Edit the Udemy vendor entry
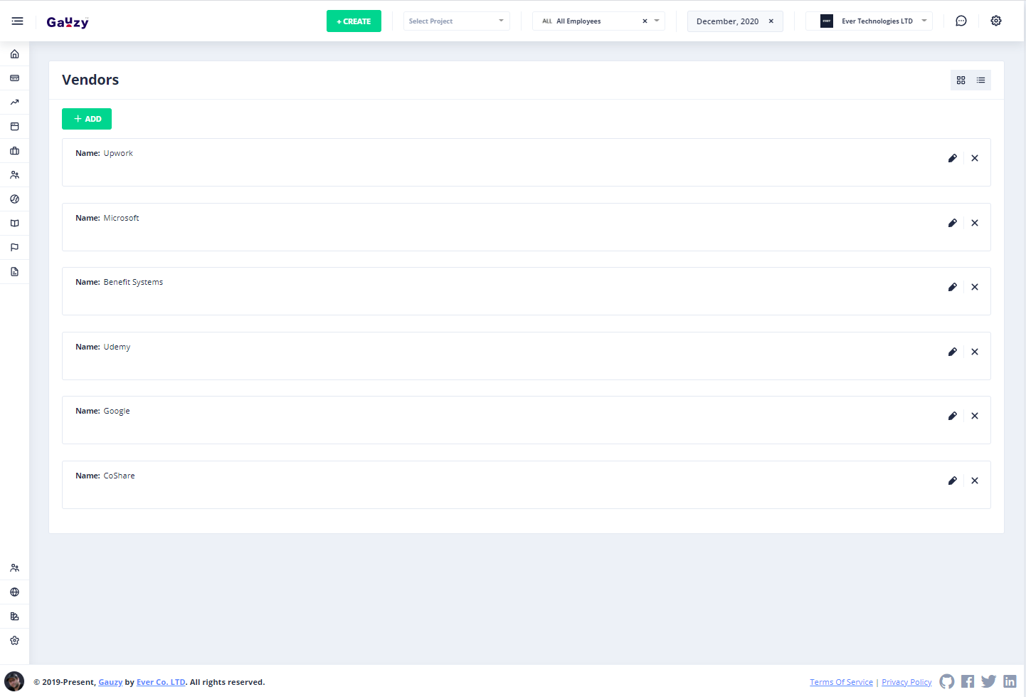This screenshot has width=1026, height=697. [x=952, y=352]
